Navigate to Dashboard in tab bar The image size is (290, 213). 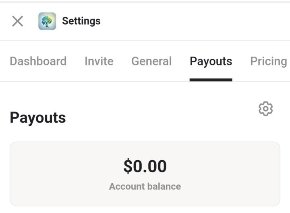click(38, 61)
